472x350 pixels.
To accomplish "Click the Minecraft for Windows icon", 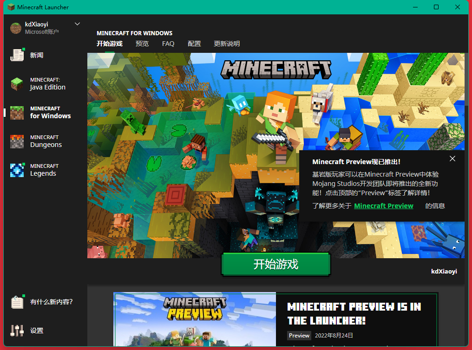I will [x=17, y=113].
